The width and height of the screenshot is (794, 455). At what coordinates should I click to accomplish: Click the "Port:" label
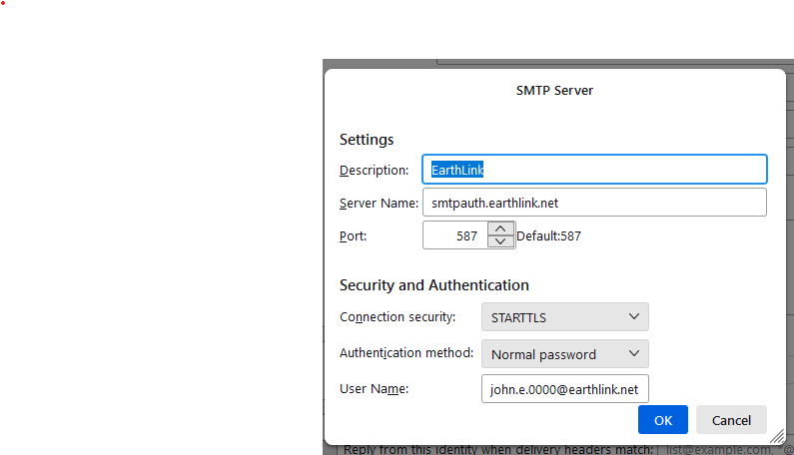353,235
